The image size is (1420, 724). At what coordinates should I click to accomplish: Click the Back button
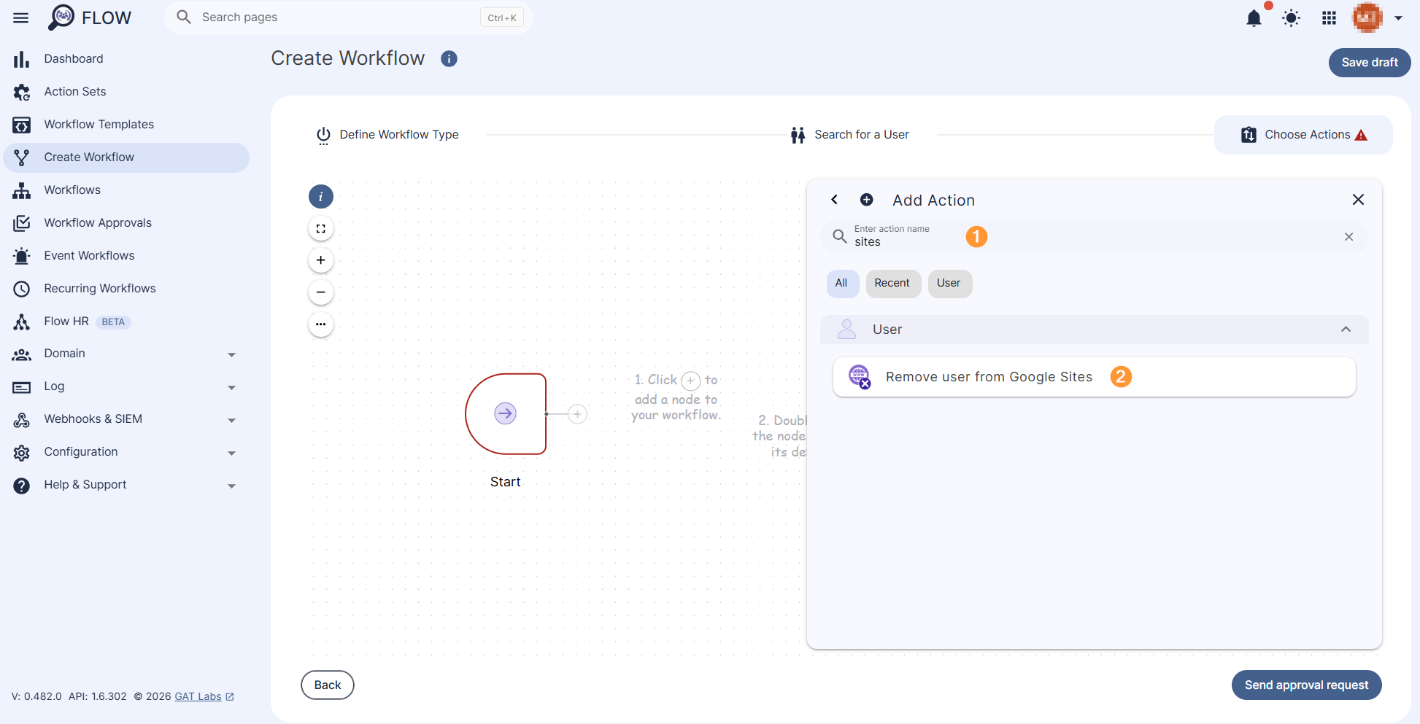pos(328,685)
